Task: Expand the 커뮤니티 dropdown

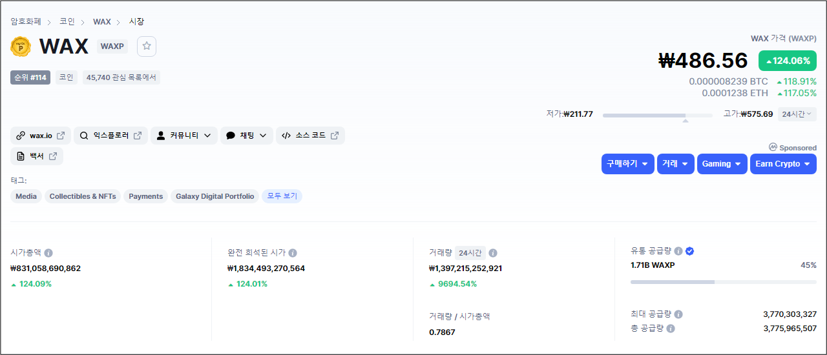Action: pyautogui.click(x=184, y=136)
